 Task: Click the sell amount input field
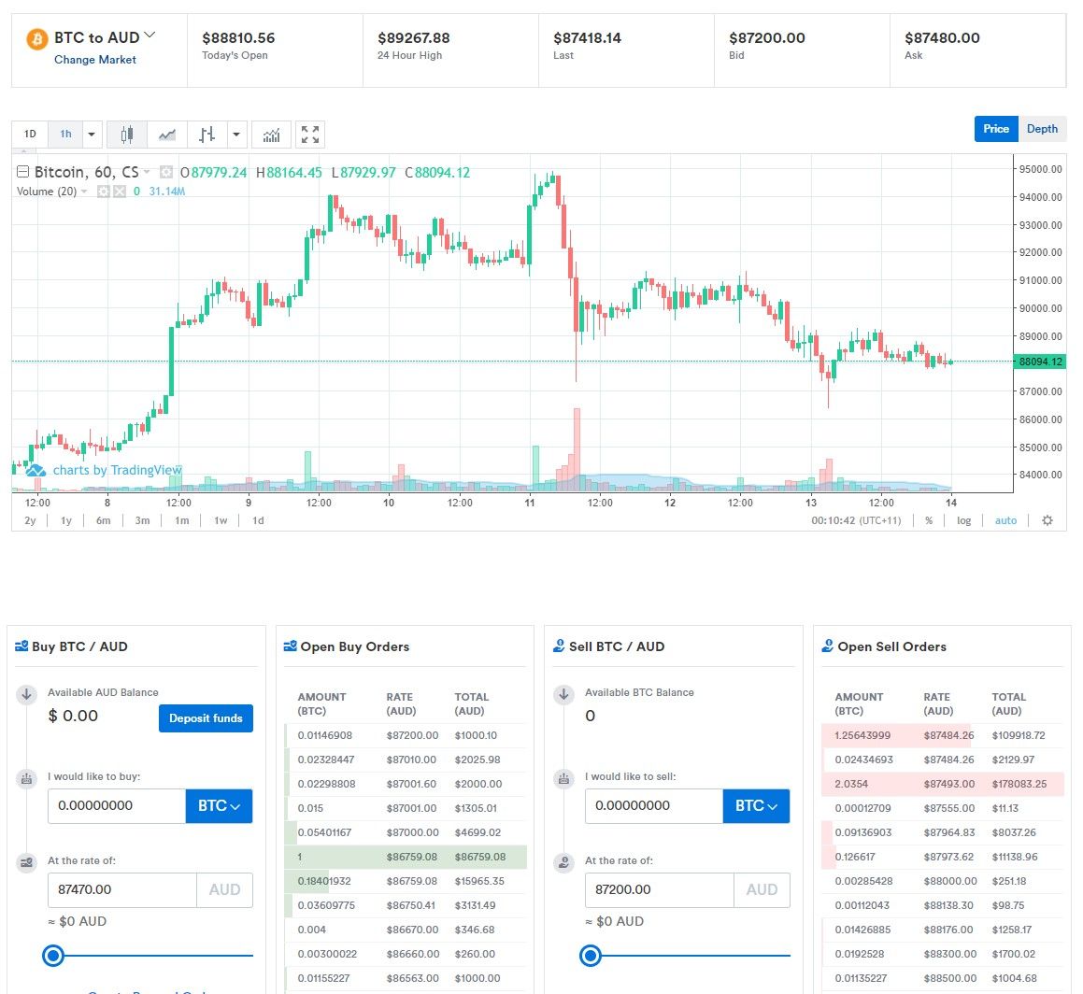pos(654,806)
